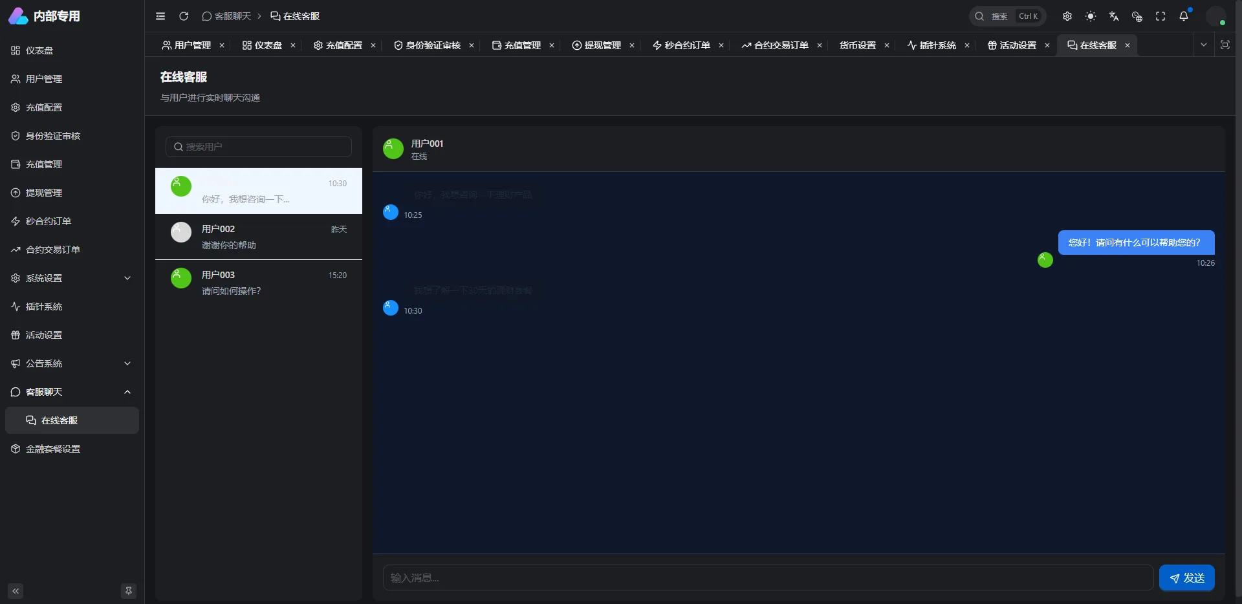Click the language translation icon
1242x604 pixels.
tap(1114, 16)
